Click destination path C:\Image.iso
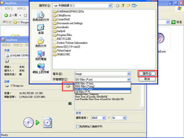The height and width of the screenshot is (138, 184). click(x=17, y=86)
